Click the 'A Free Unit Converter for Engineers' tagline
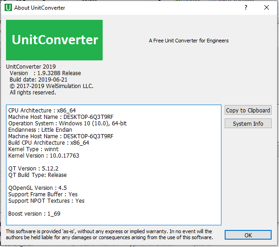This screenshot has height=247, width=279. coord(189,41)
